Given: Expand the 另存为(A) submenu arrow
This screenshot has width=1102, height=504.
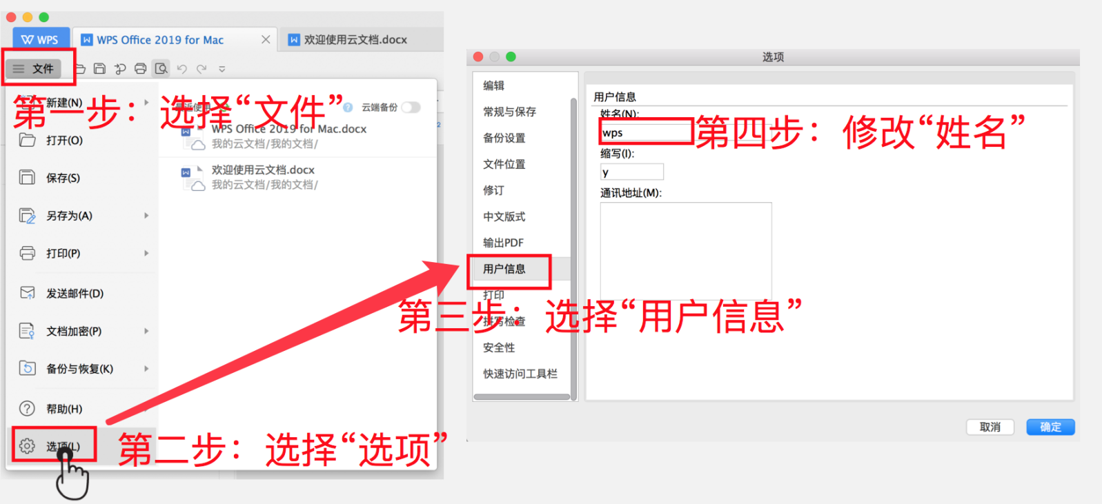Looking at the screenshot, I should (146, 216).
